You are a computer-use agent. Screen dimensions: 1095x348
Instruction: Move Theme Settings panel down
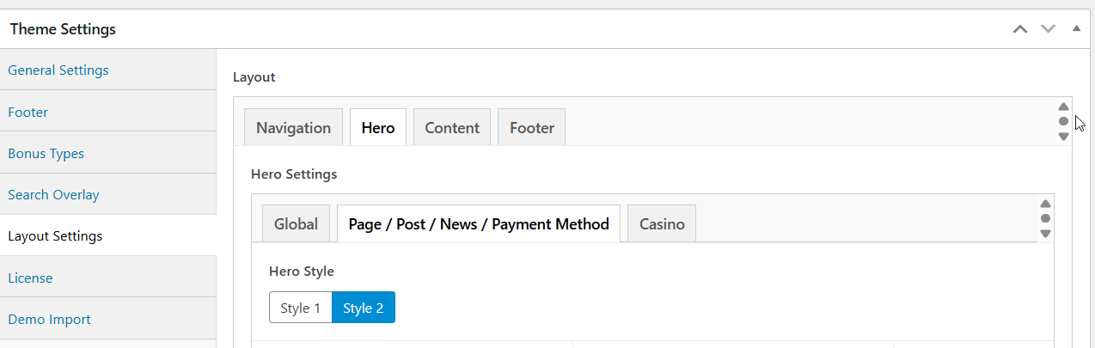[1048, 28]
